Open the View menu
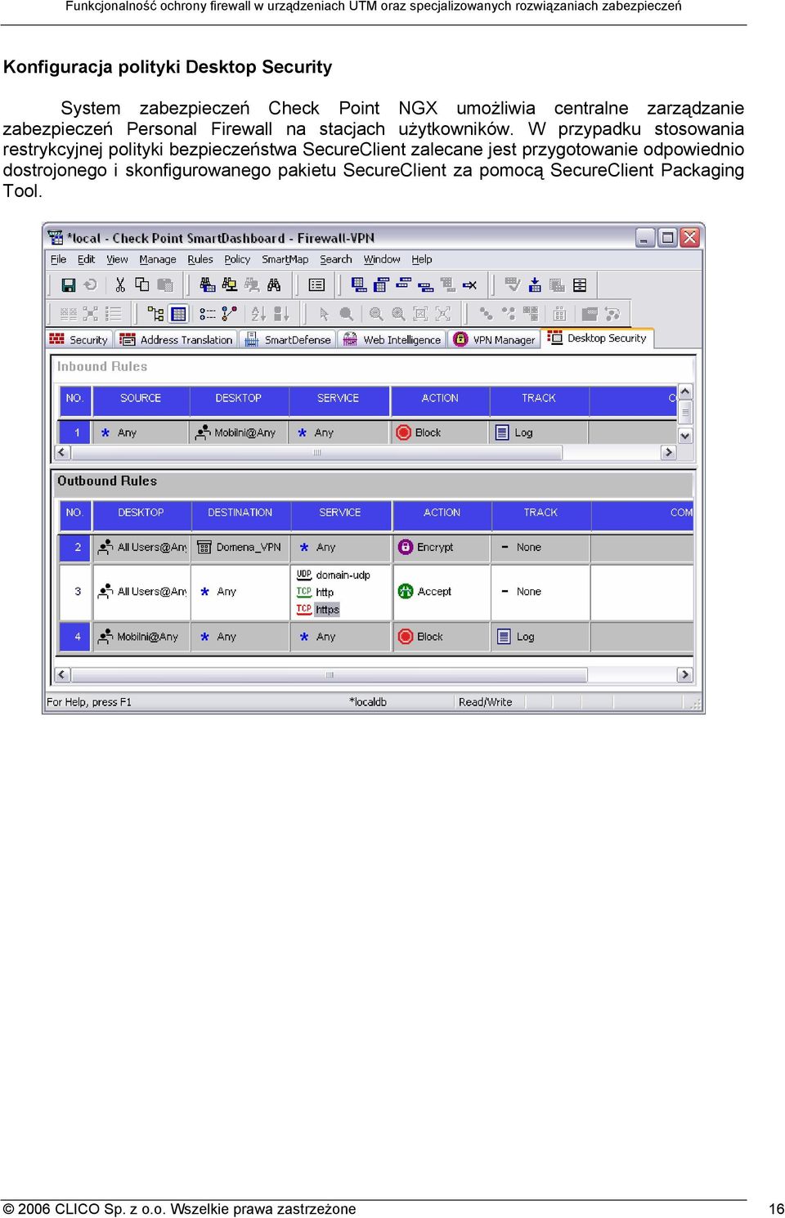This screenshot has width=785, height=1218. [x=118, y=259]
